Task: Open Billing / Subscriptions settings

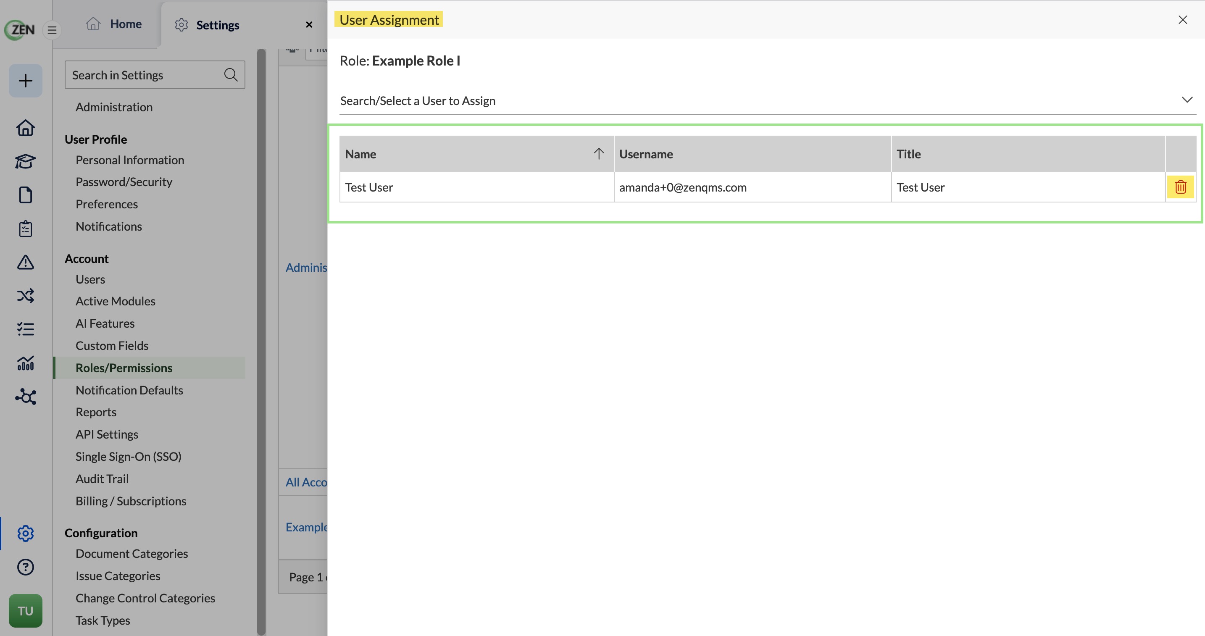Action: point(131,501)
